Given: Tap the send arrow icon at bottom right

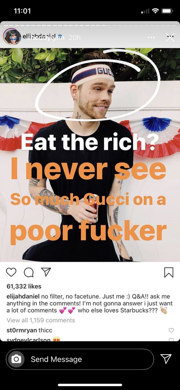Looking at the screenshot, I should (x=166, y=358).
